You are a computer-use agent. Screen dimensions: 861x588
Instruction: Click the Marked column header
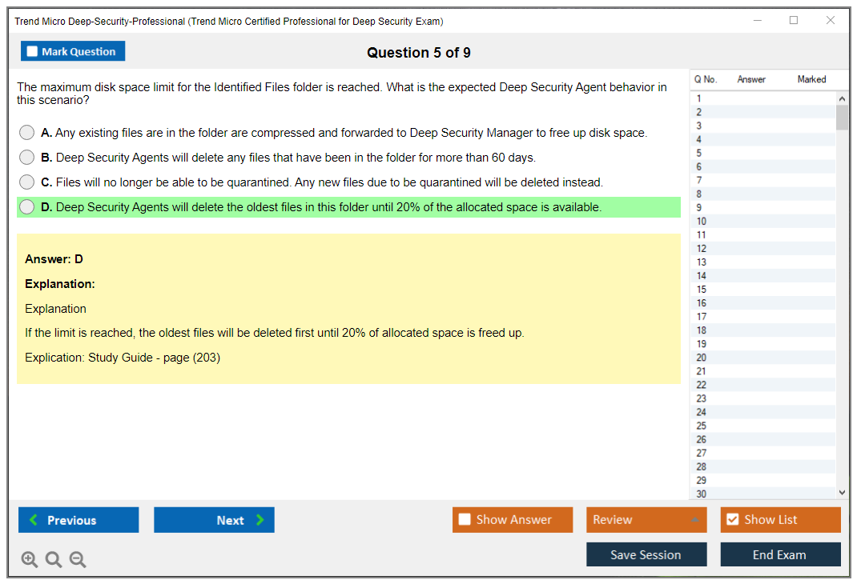coord(811,79)
